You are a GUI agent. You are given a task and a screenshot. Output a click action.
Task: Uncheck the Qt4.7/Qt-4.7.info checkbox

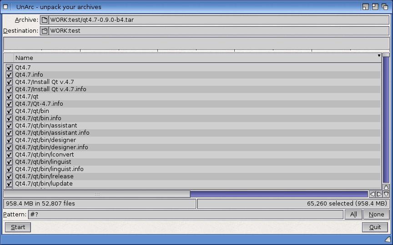coord(9,104)
